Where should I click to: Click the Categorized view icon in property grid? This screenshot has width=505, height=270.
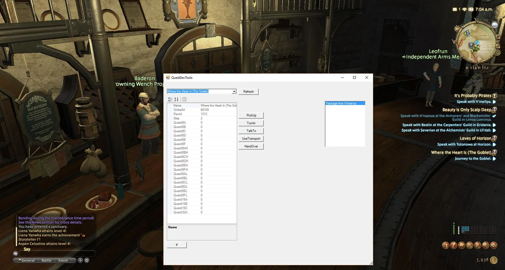click(x=170, y=99)
